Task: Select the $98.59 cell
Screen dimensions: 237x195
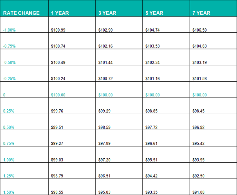Action: pos(105,127)
